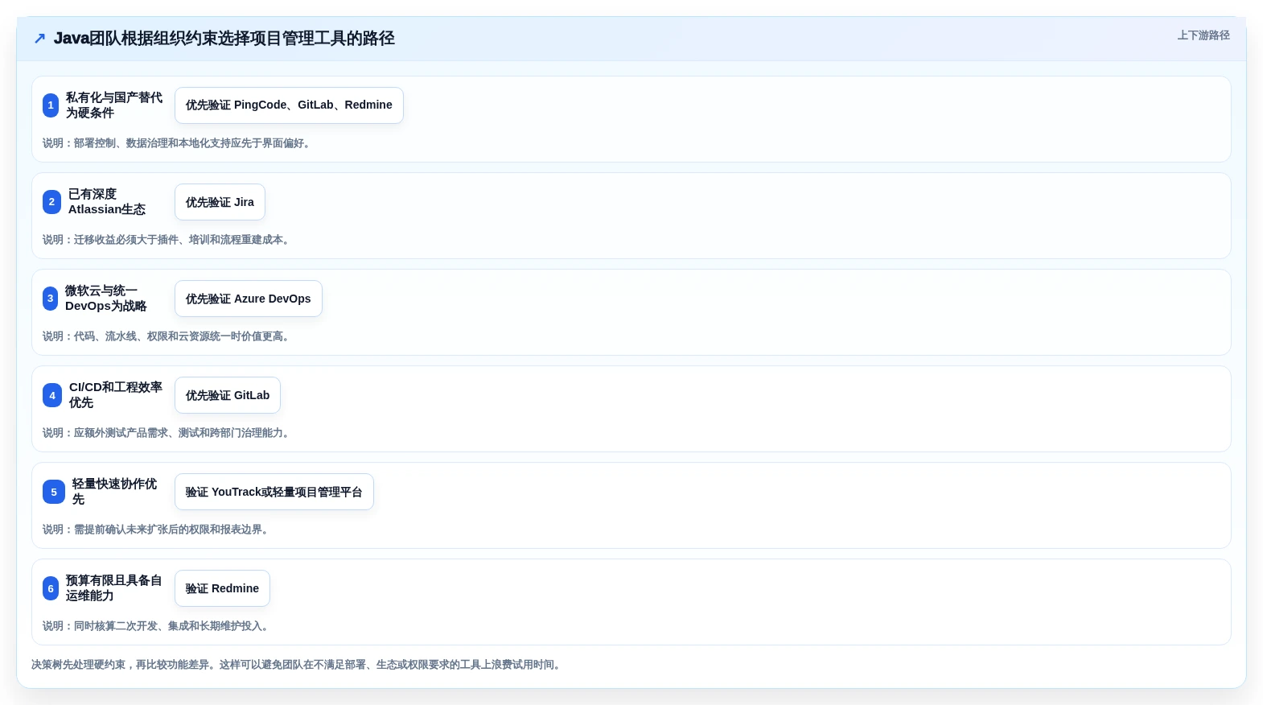Click the note 说明：代码、流水线、权限和云资源
This screenshot has height=705, width=1263.
(x=167, y=336)
